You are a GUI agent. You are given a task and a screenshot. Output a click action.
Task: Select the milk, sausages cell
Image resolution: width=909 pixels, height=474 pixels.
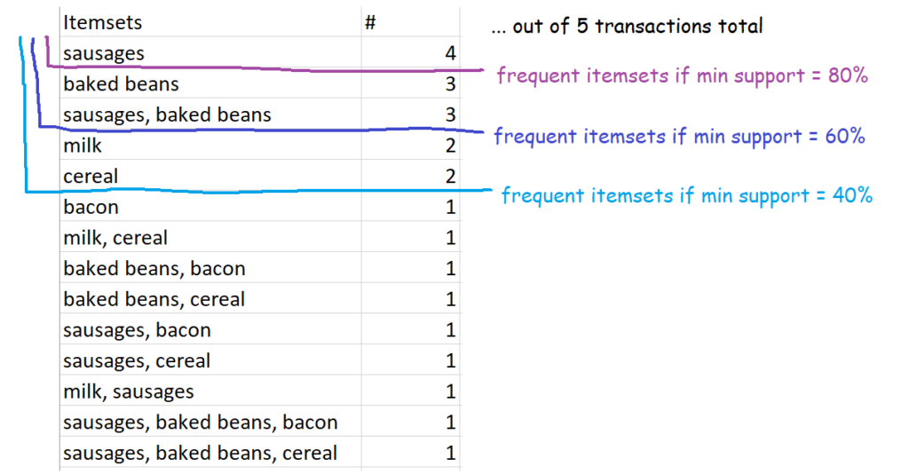tap(210, 391)
